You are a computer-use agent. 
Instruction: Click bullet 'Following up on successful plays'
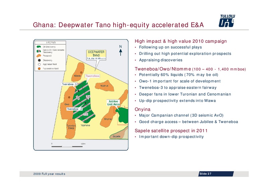171,47
